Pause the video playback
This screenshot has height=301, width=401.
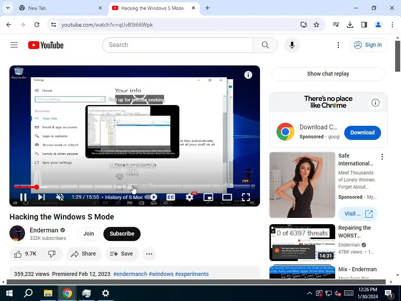23,197
